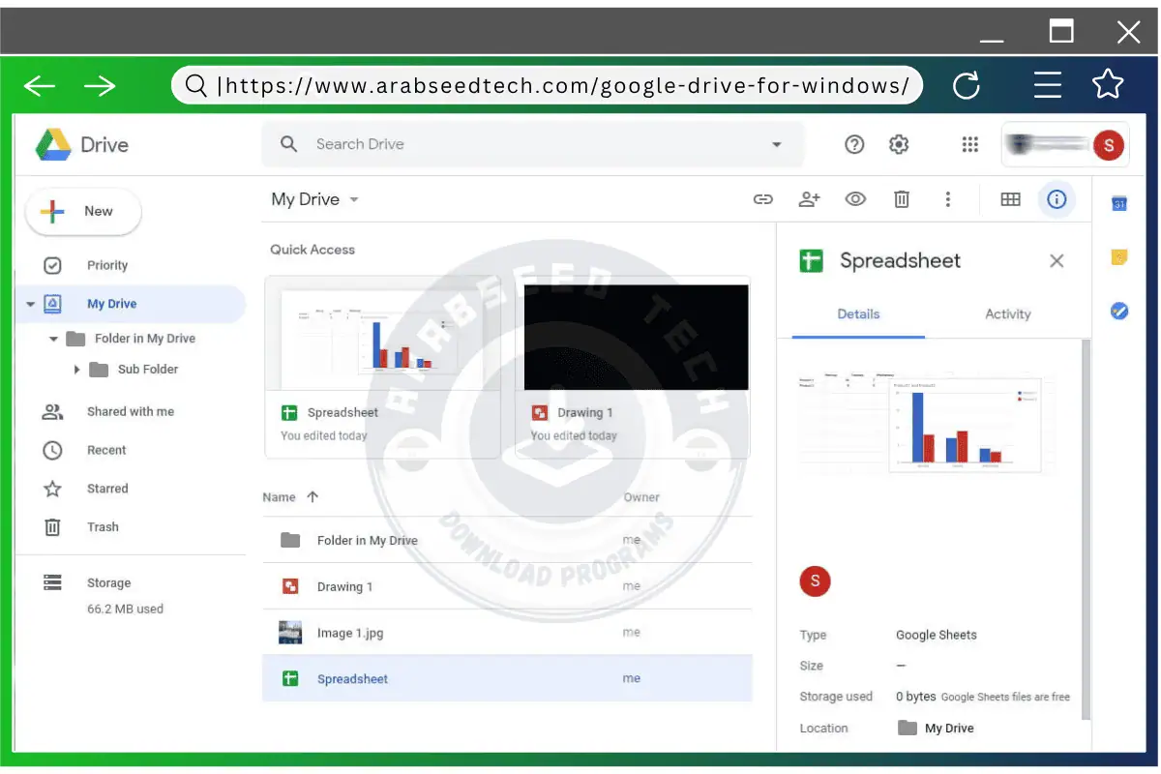Open Google Calendar in side panel

pos(1119,203)
